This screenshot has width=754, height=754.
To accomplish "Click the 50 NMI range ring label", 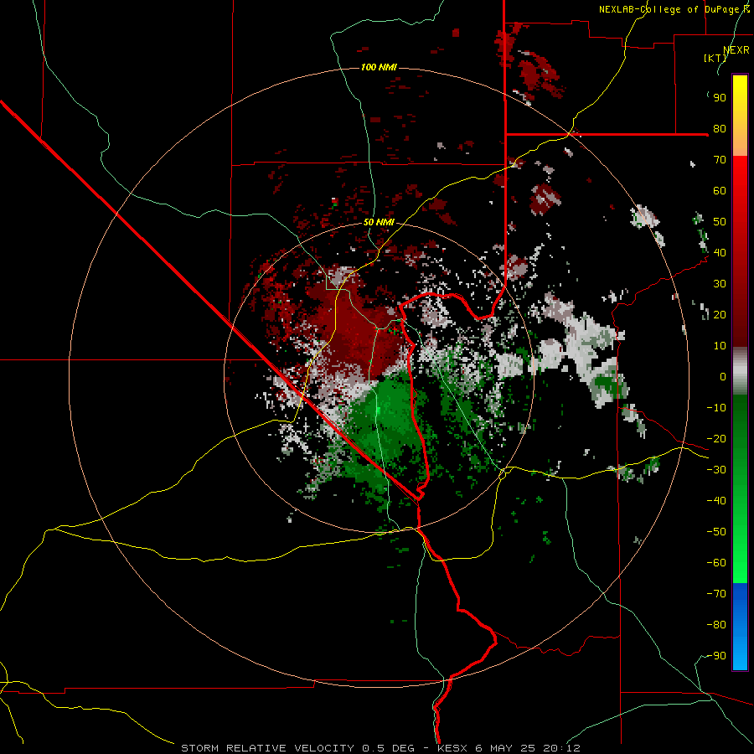I will (x=379, y=222).
